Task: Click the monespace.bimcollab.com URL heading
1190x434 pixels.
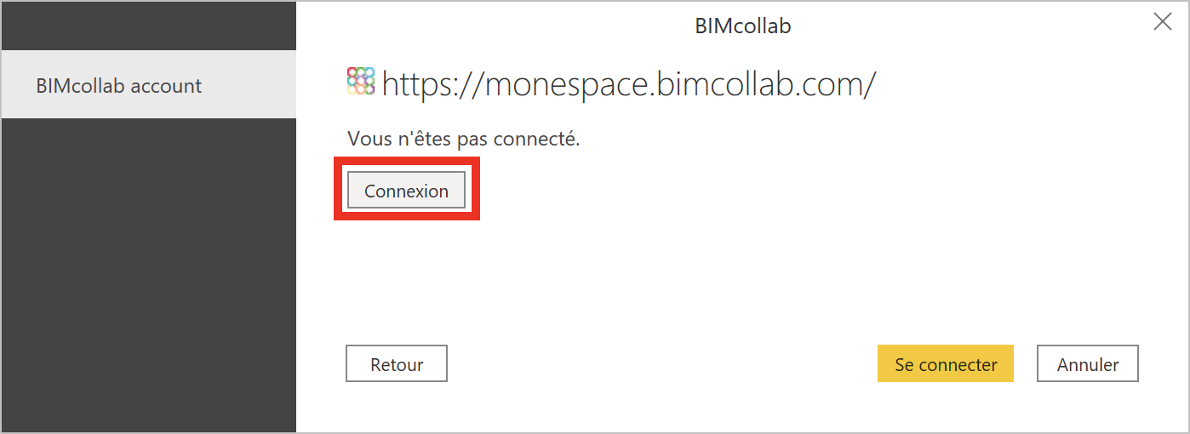Action: coord(628,83)
